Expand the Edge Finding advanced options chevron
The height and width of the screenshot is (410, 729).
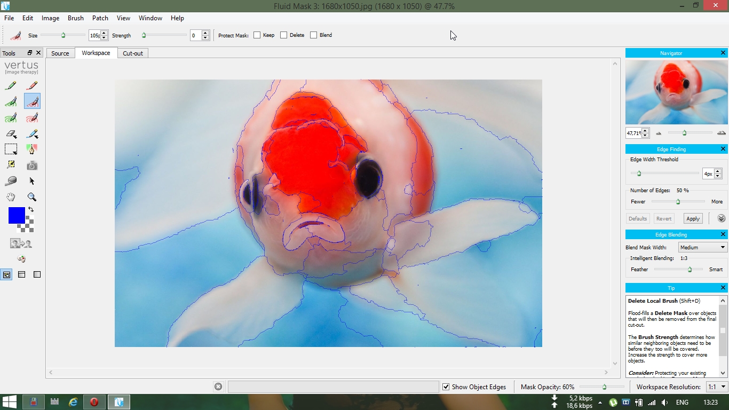click(x=722, y=218)
